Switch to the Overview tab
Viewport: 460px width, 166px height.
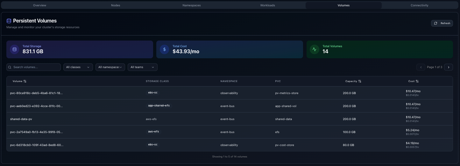click(39, 5)
